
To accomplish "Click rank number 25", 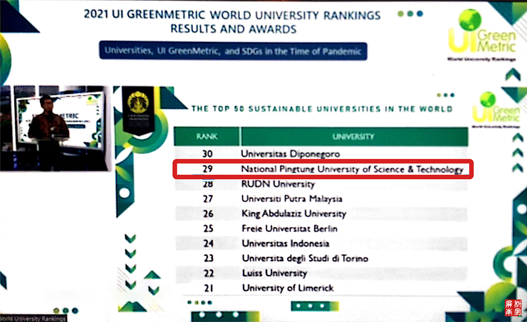I will [208, 228].
